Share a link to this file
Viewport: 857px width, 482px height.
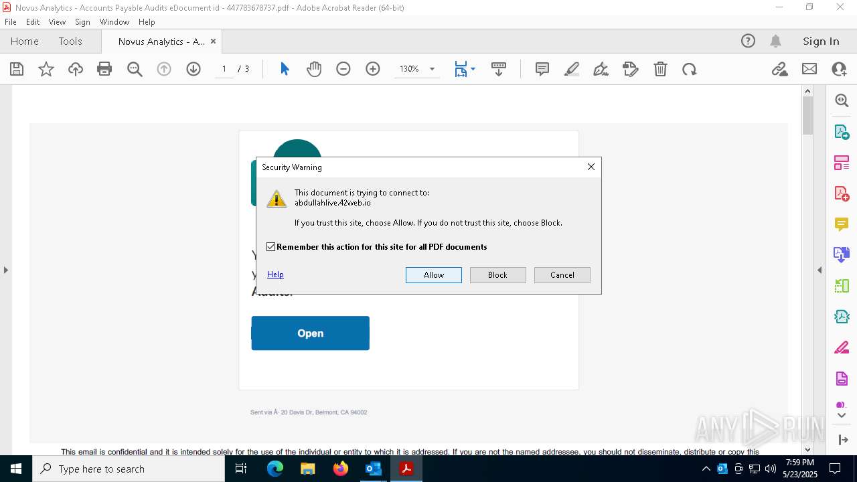point(780,69)
